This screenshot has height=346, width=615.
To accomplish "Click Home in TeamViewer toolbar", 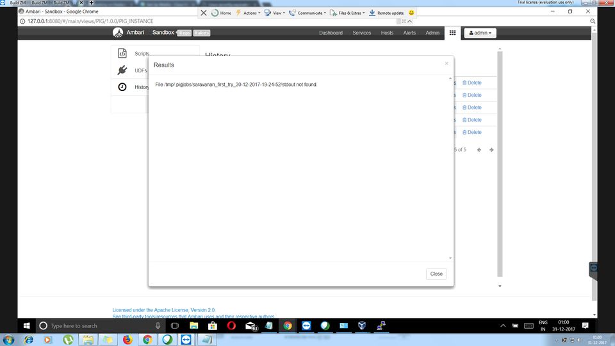I will click(x=221, y=13).
